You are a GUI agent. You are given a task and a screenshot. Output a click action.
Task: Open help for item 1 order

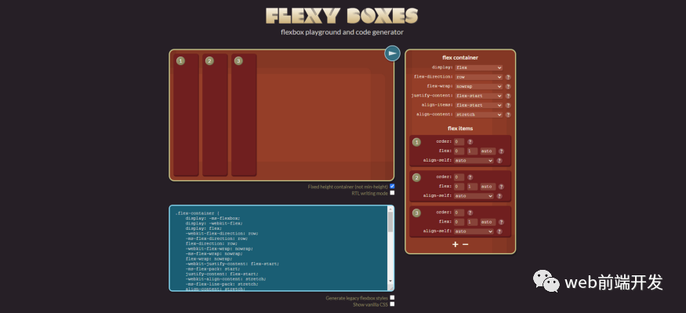470,142
